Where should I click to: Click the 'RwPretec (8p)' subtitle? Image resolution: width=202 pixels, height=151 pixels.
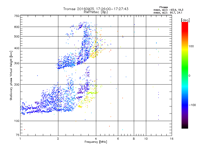(96, 12)
